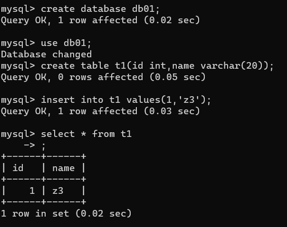
Task: Click the '->' continuation prompt line
Action: pos(34,145)
